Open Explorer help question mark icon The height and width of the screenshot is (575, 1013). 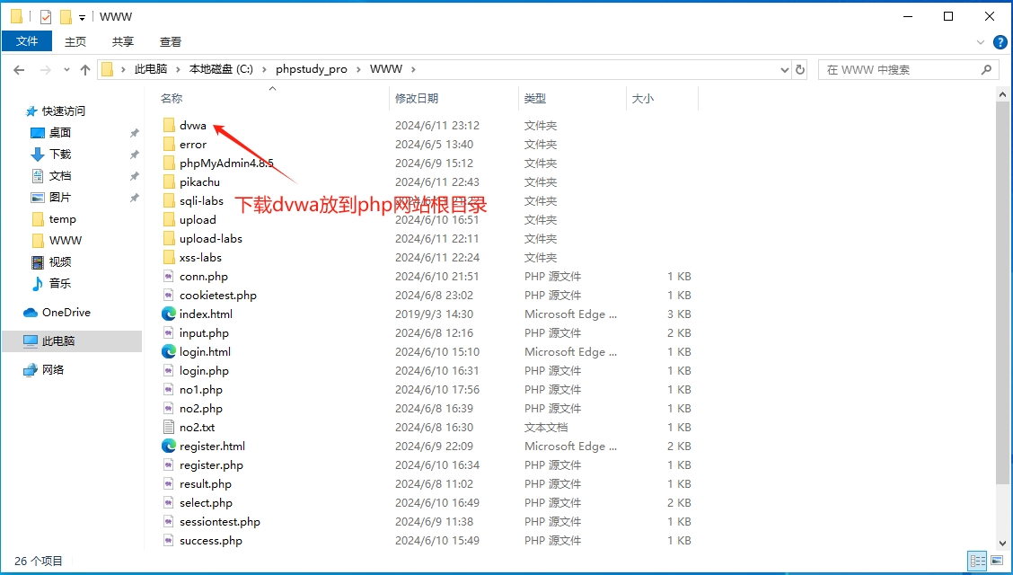click(1000, 42)
